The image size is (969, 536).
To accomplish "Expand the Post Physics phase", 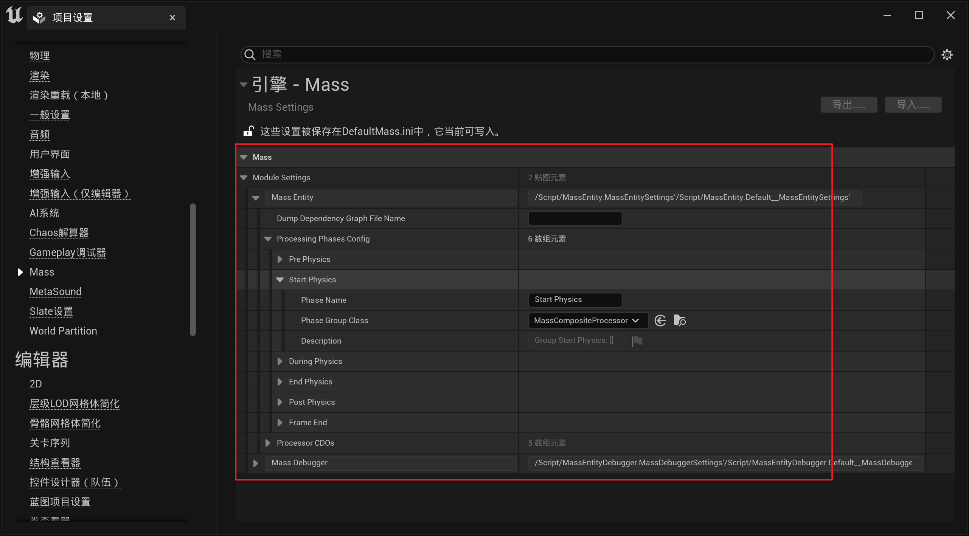I will [x=280, y=402].
